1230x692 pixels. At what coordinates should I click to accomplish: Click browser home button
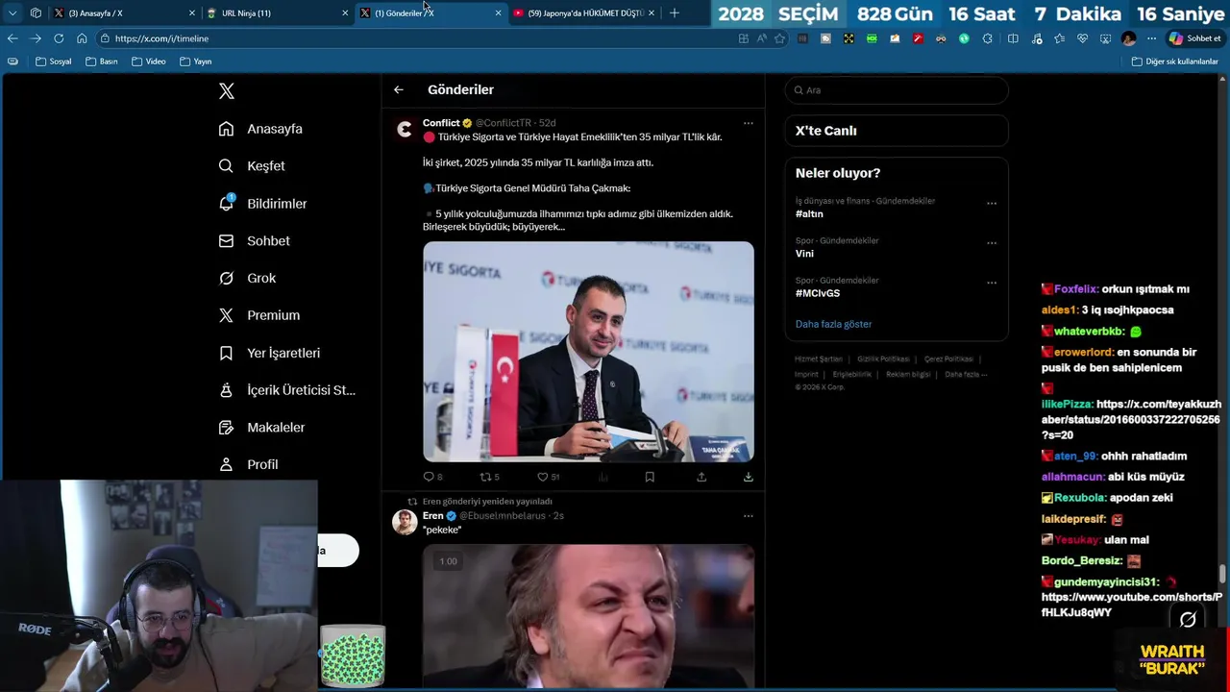[x=82, y=38]
